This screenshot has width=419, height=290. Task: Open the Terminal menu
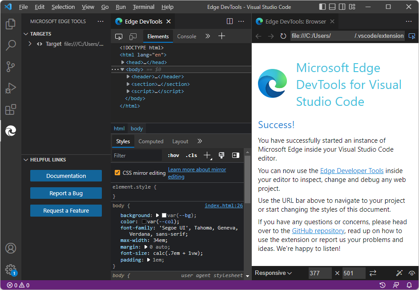click(143, 7)
